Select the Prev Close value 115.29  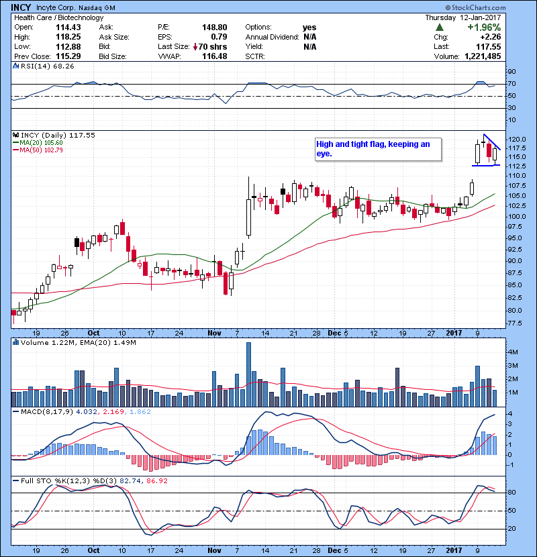(68, 56)
